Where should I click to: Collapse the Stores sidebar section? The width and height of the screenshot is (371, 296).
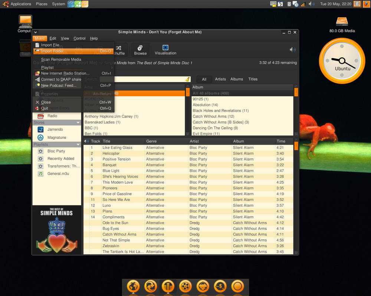pyautogui.click(x=78, y=122)
